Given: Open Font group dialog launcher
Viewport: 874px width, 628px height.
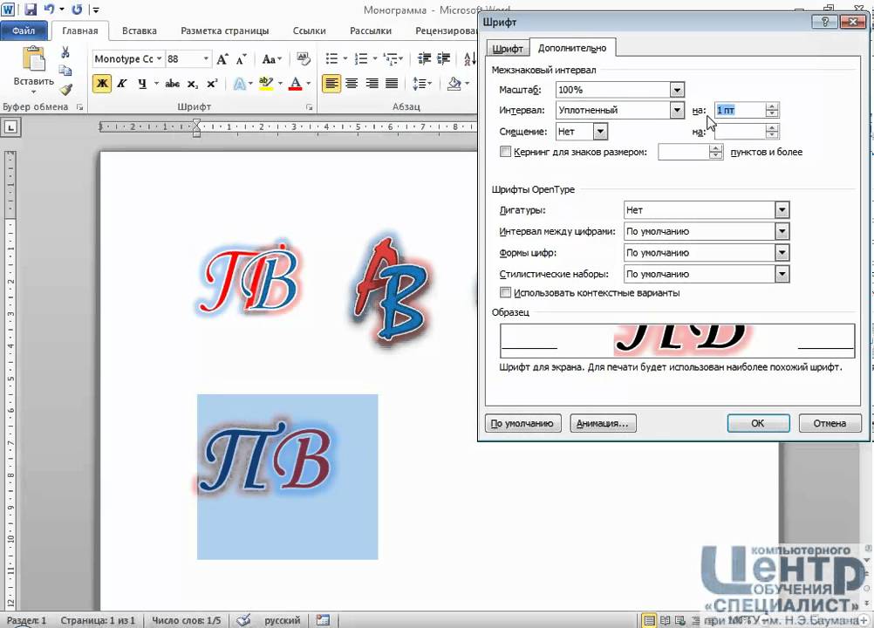Looking at the screenshot, I should (x=309, y=107).
